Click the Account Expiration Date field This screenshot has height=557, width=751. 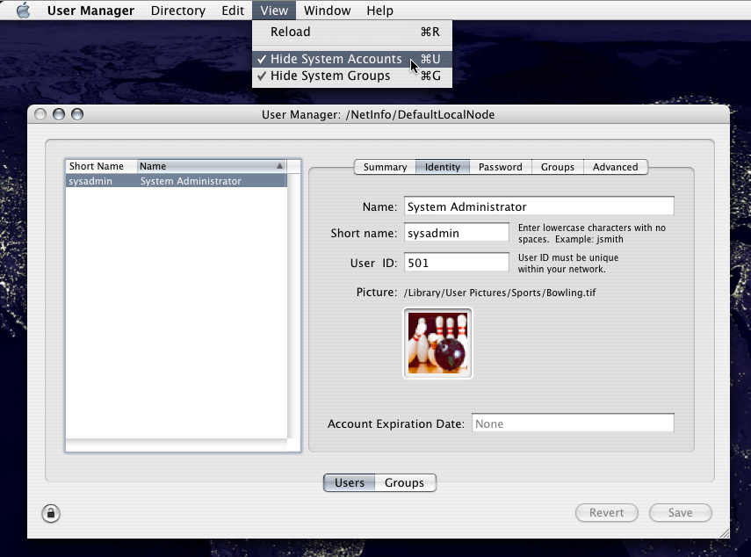point(573,423)
